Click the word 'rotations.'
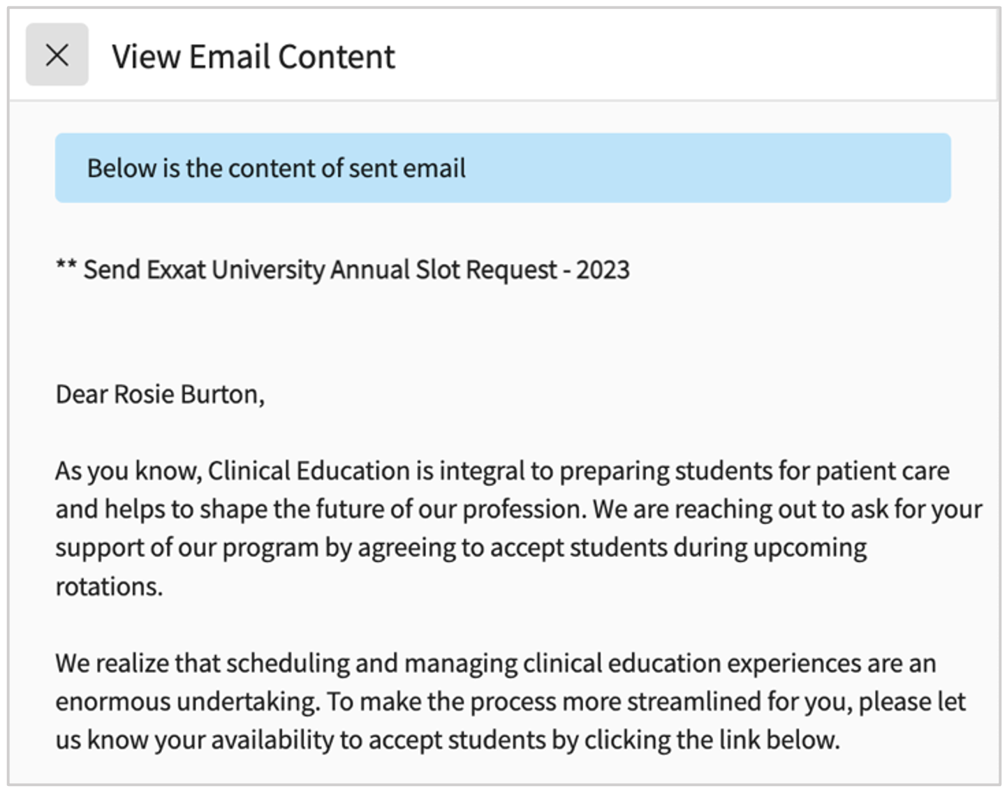 click(109, 586)
